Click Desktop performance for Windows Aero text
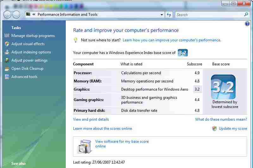This screenshot has width=253, height=168. point(155,89)
